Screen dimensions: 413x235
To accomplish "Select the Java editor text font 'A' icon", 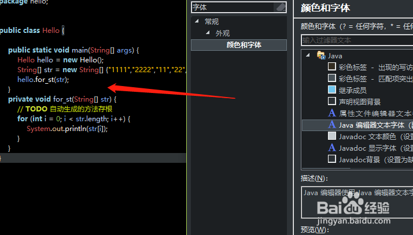I will (x=332, y=125).
